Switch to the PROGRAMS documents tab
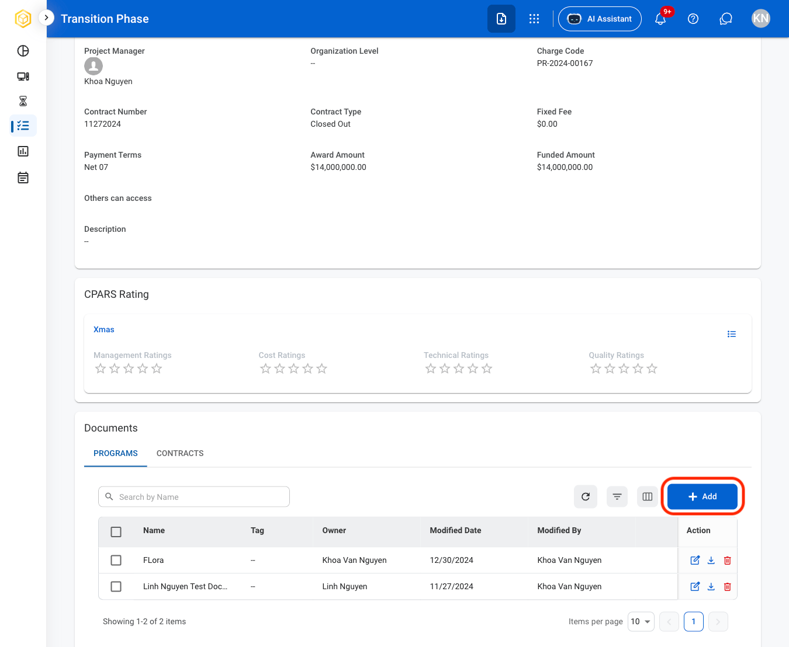The width and height of the screenshot is (789, 647). 116,453
